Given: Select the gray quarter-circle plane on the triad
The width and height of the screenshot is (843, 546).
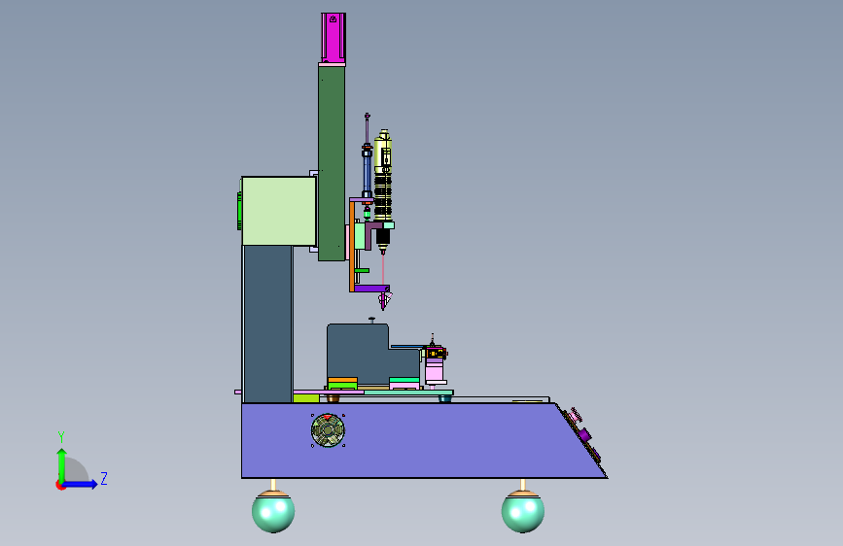Looking at the screenshot, I should tap(77, 469).
